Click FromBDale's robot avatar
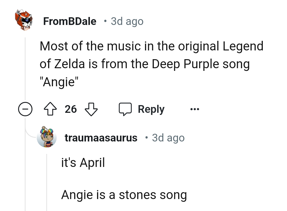The height and width of the screenshot is (211, 287). pyautogui.click(x=23, y=20)
